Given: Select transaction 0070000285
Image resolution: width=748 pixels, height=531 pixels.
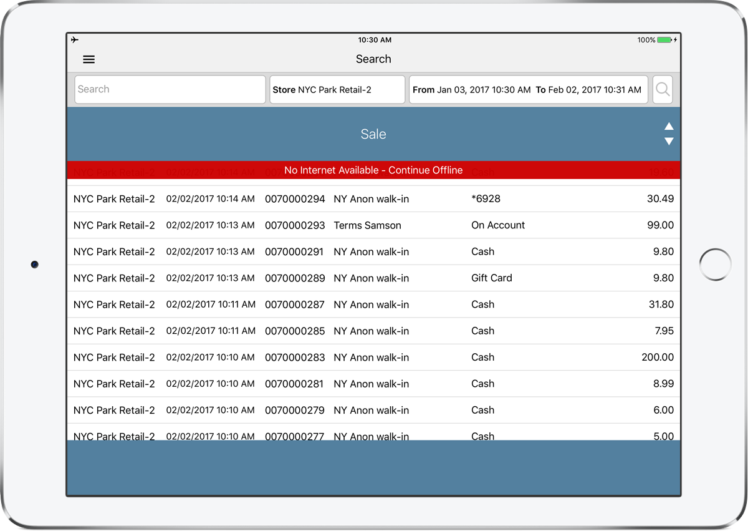Looking at the screenshot, I should click(x=373, y=331).
